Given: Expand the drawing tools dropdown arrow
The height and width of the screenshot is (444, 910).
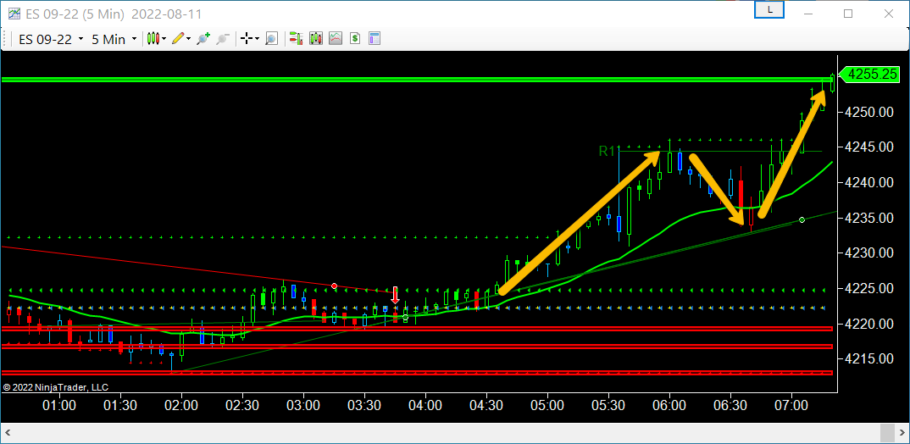Looking at the screenshot, I should click(189, 39).
